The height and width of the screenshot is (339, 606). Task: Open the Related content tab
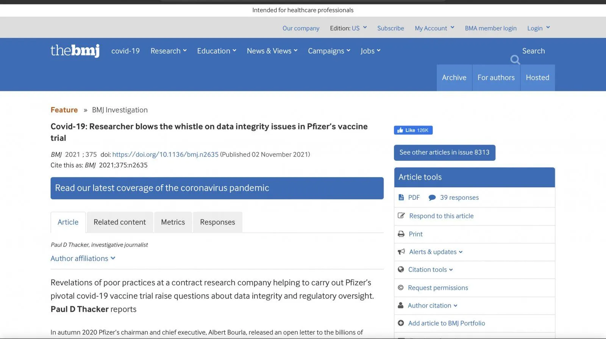[x=120, y=222]
